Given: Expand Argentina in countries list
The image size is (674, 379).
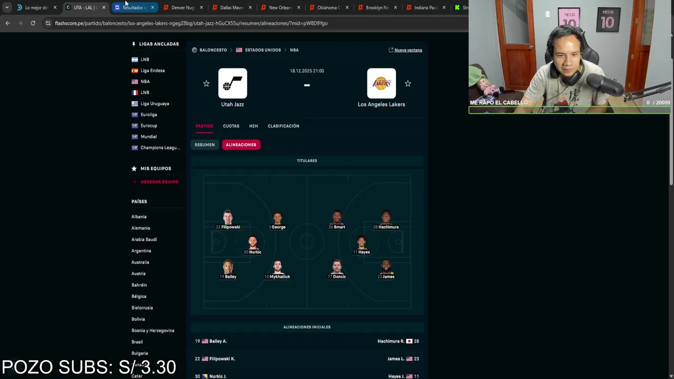Looking at the screenshot, I should [141, 251].
